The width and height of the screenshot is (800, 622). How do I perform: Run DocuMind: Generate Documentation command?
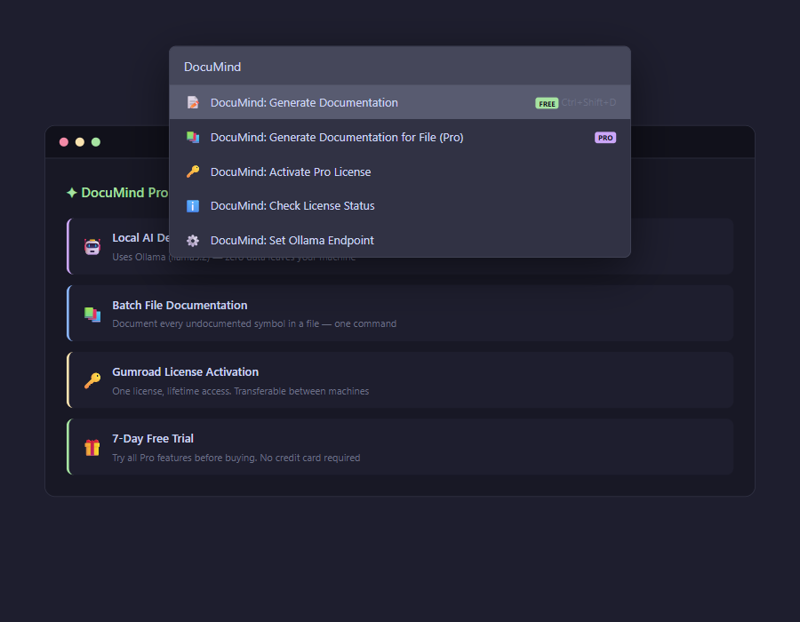tap(399, 102)
